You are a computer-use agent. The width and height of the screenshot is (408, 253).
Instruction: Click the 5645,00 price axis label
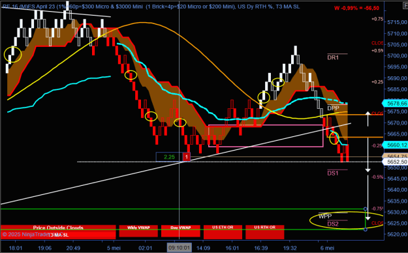click(398, 179)
